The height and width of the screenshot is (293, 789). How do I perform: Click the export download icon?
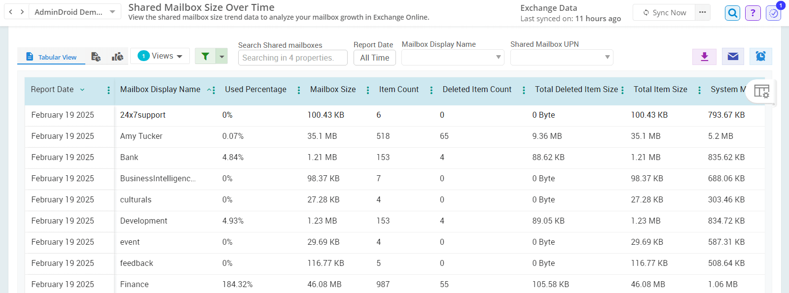point(704,57)
